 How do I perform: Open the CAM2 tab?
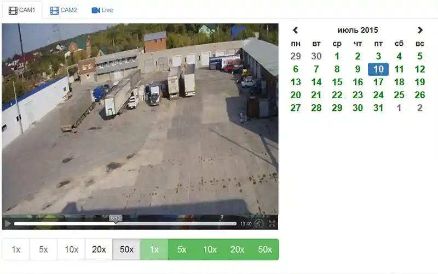coord(64,10)
